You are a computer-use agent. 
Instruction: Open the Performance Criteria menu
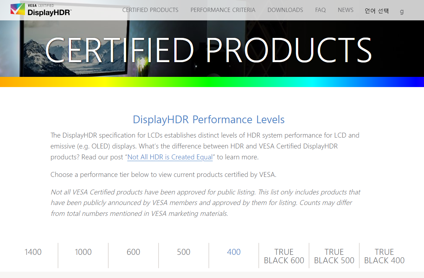click(x=223, y=10)
